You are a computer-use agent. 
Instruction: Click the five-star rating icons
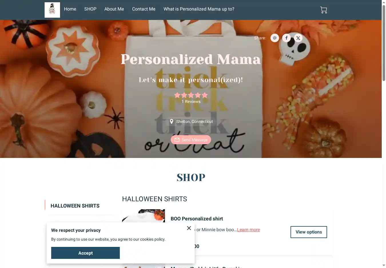pos(191,95)
